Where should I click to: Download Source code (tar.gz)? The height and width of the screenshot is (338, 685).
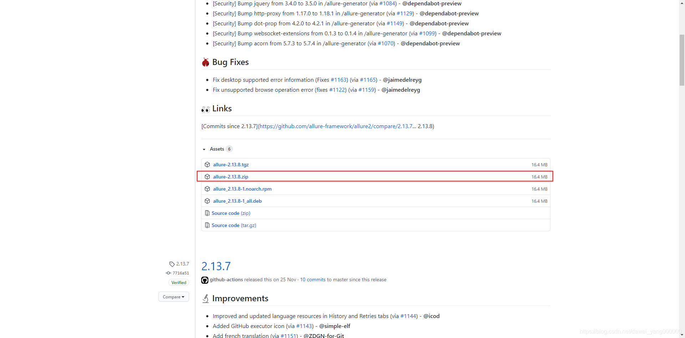[x=234, y=225]
